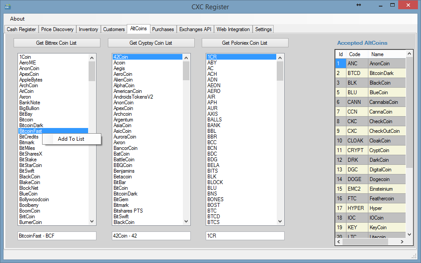The image size is (421, 263).
Task: Click the HYPER code cell
Action: (x=357, y=208)
